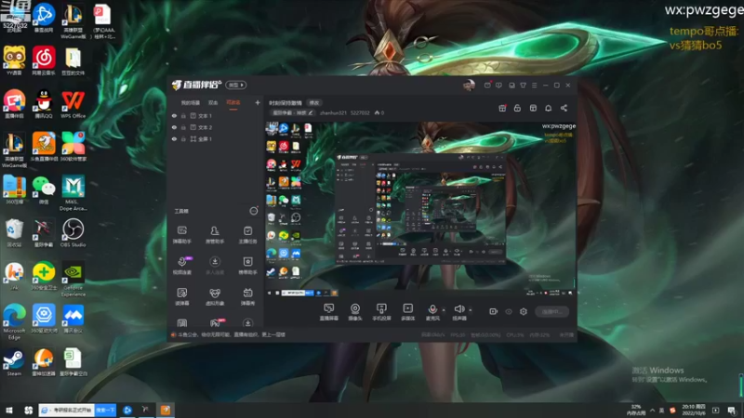Open the 工具箱 more-options circle icon

click(254, 211)
